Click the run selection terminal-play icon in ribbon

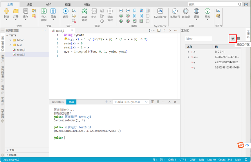[x=74, y=10]
